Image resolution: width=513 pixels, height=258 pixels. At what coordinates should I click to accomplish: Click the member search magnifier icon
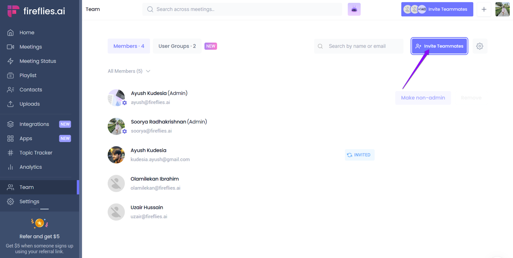[x=320, y=46]
